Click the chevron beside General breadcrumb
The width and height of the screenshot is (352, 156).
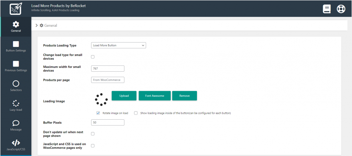pyautogui.click(x=37, y=25)
